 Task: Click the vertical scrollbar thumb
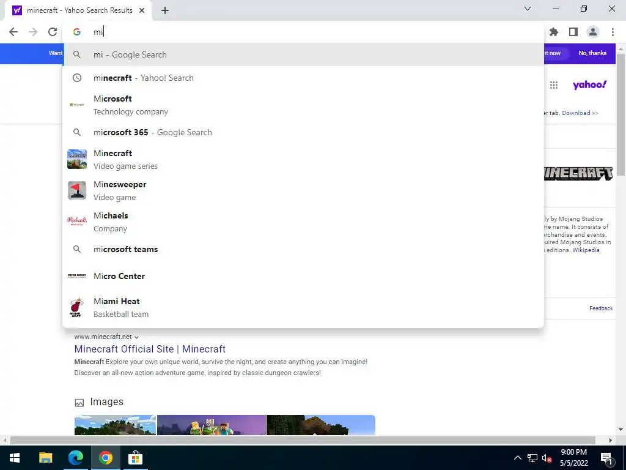click(620, 114)
